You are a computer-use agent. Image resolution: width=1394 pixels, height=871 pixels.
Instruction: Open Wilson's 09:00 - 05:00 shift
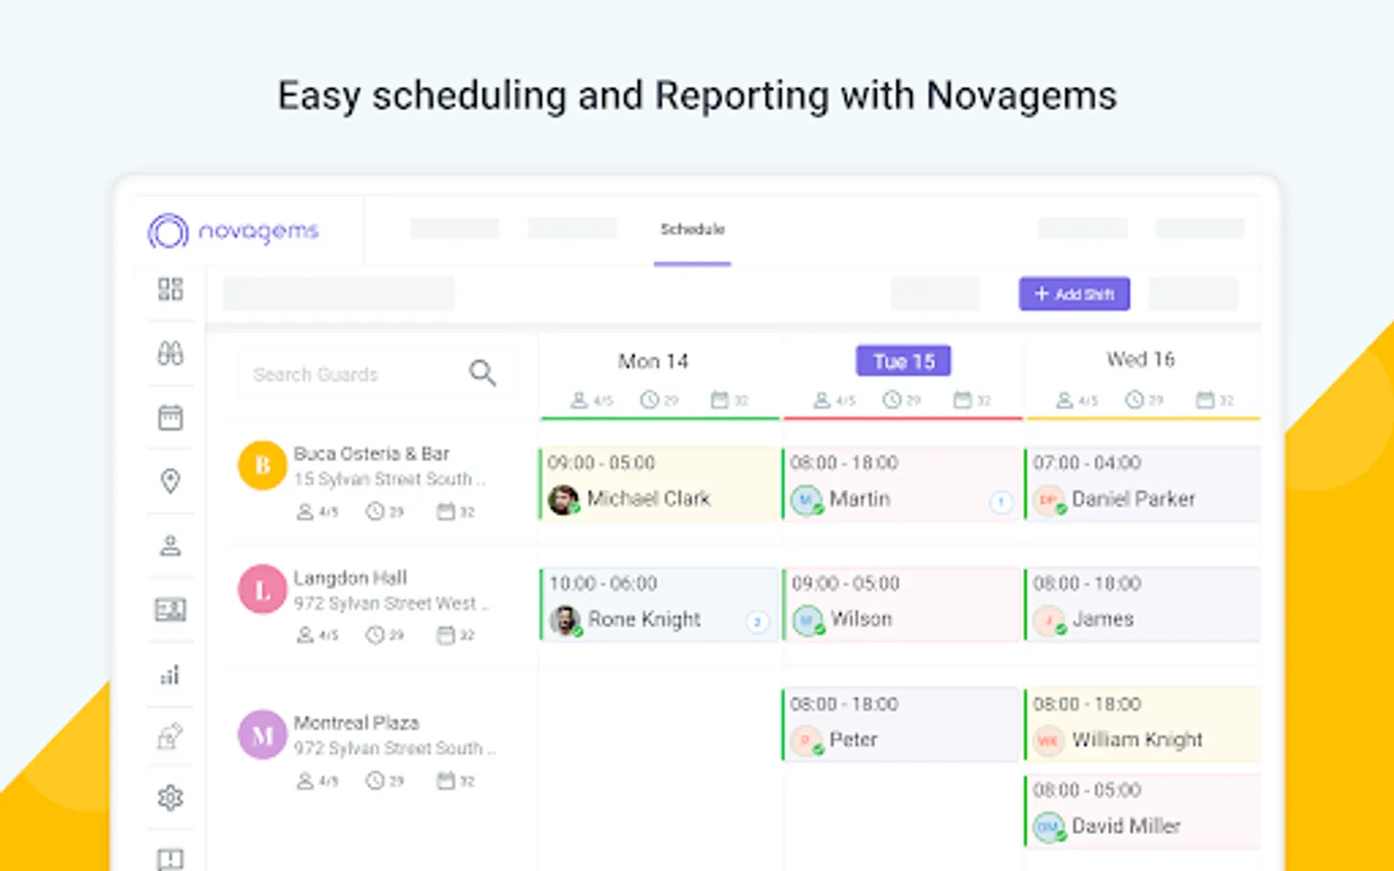[x=902, y=604]
